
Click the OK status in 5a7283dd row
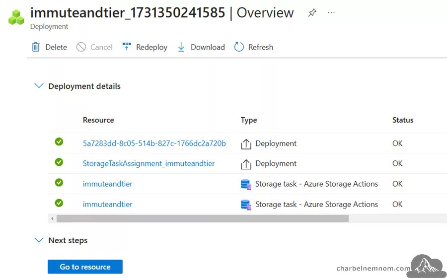pos(397,143)
